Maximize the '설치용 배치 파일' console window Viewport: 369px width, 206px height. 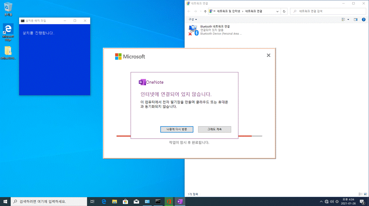click(75, 21)
